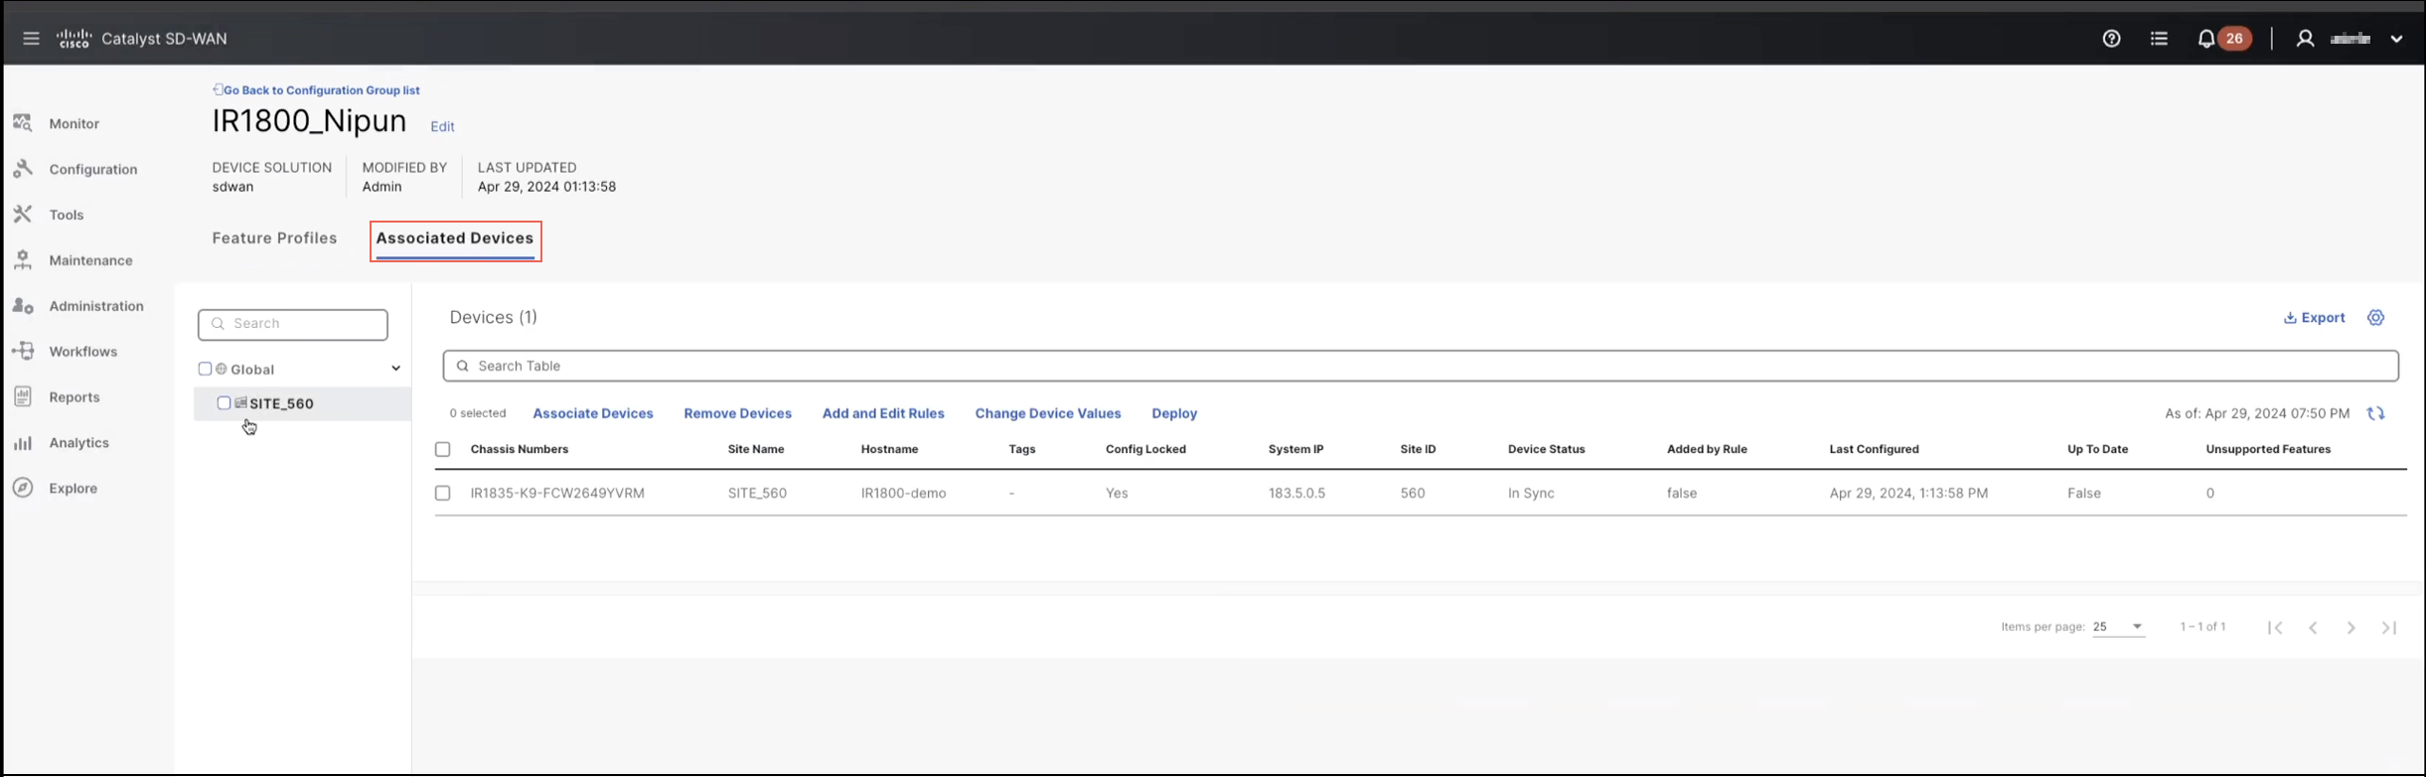Focus the Search Table field
This screenshot has width=2426, height=777.
(x=1421, y=366)
